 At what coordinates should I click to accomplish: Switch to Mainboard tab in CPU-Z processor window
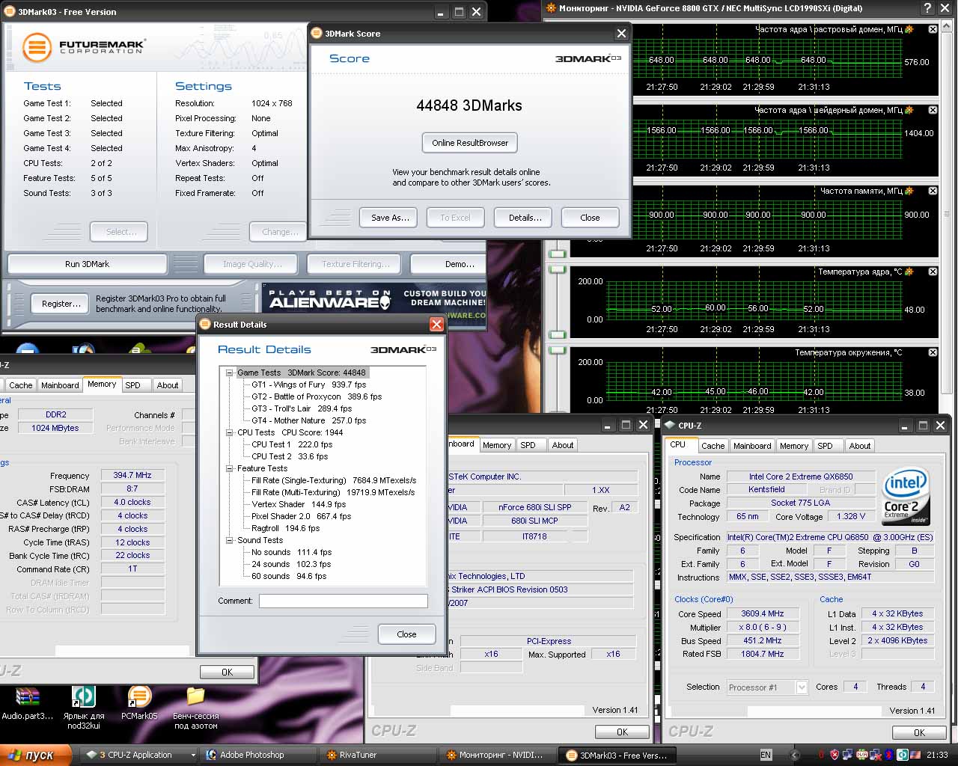pyautogui.click(x=752, y=446)
